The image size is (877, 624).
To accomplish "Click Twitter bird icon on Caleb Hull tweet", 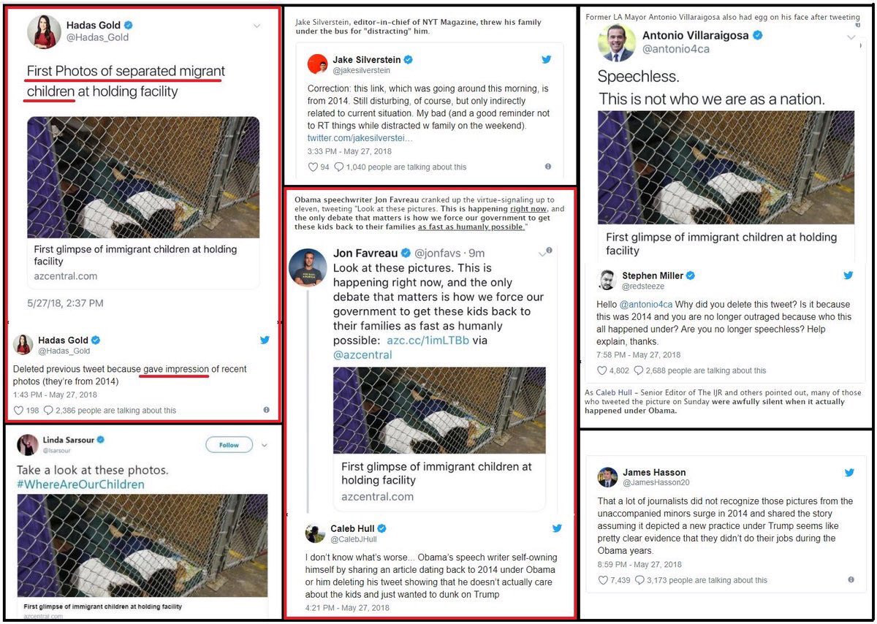I will click(x=557, y=528).
